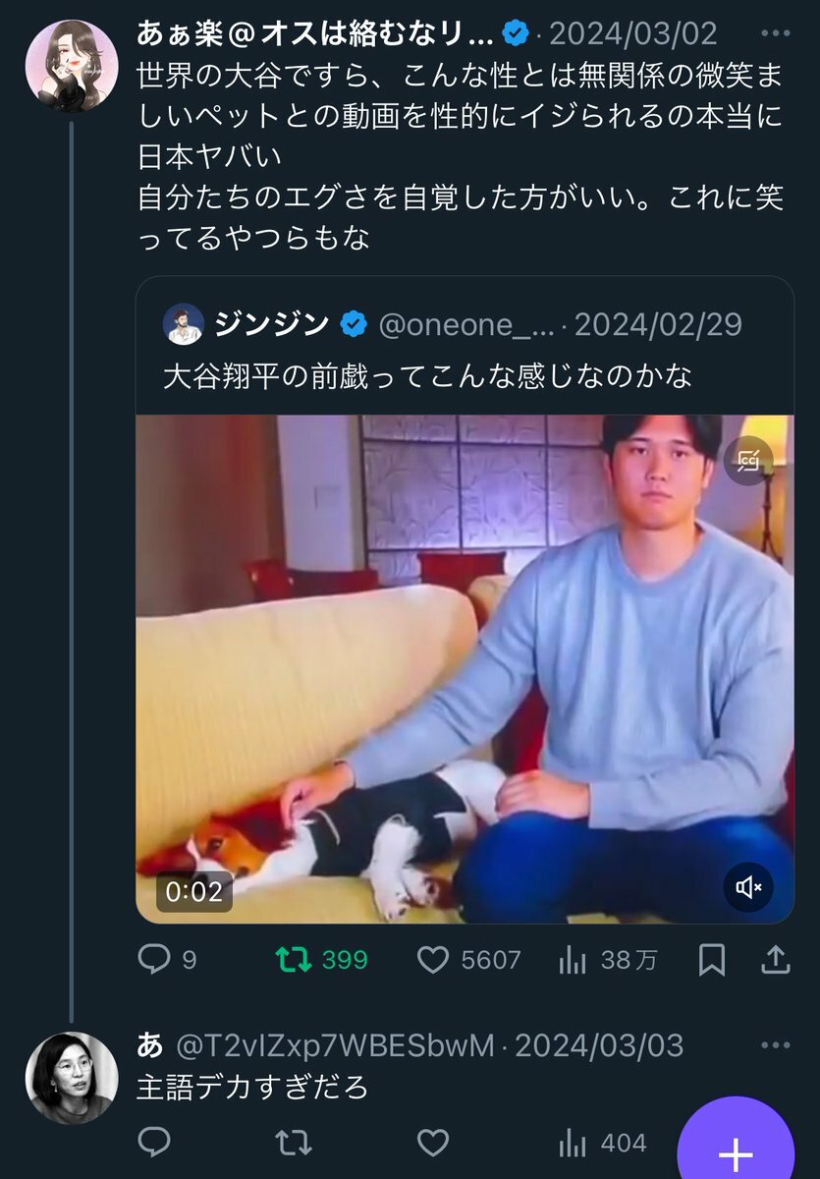Open the top tweet author's profile avatar
Viewport: 820px width, 1179px height.
click(72, 66)
